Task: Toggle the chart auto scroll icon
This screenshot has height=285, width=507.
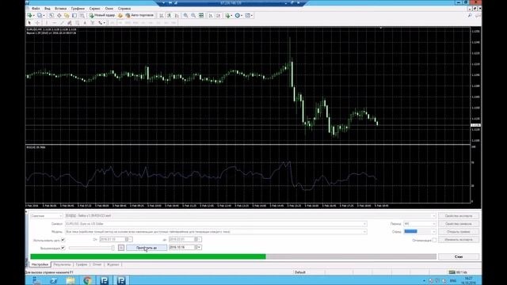Action: pos(211,15)
